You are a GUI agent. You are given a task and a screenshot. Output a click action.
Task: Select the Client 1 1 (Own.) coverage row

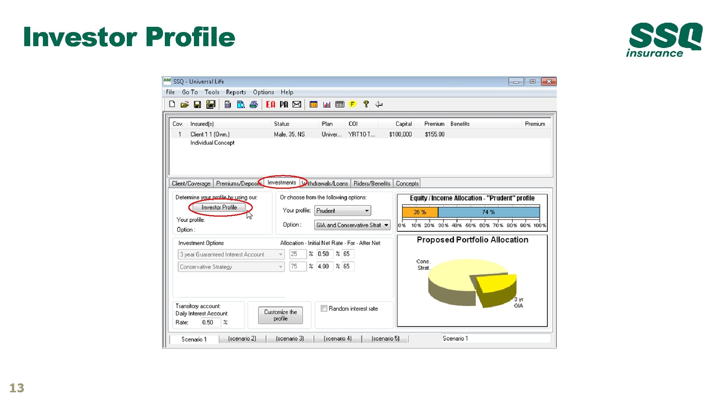point(360,134)
